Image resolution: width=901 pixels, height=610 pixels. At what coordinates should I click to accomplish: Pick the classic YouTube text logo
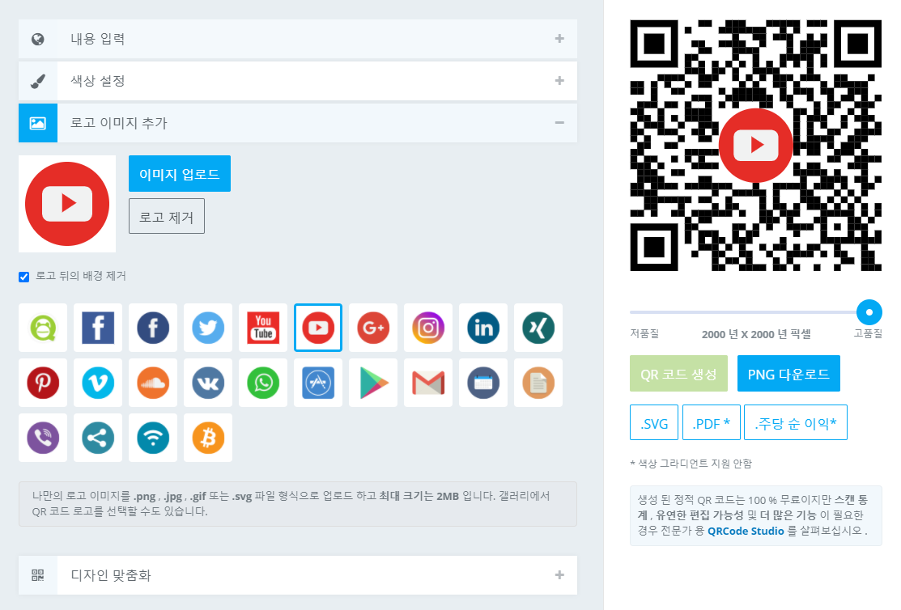click(x=263, y=328)
